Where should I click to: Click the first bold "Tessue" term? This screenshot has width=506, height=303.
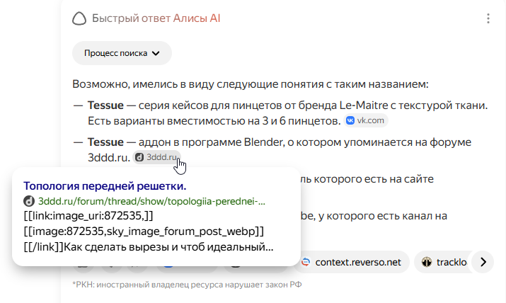click(x=106, y=105)
